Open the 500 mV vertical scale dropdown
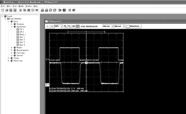 click(112, 26)
